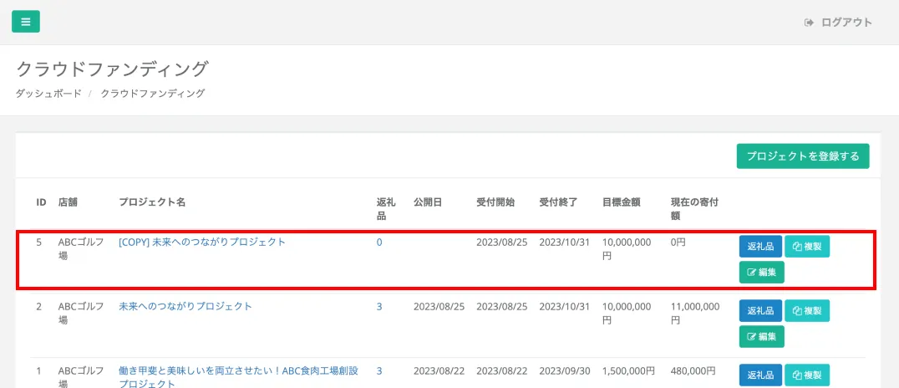The image size is (899, 388).
Task: Click the 目標金額 column header
Action: [x=621, y=202]
